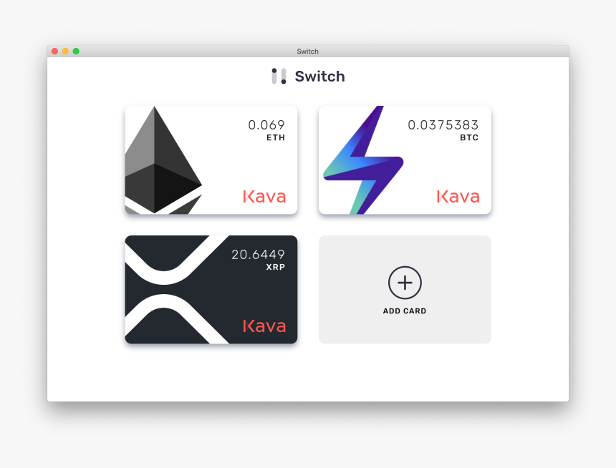Click the Kava logo on ETH card
This screenshot has width=616, height=468.
(x=264, y=196)
